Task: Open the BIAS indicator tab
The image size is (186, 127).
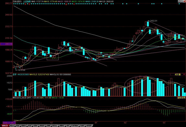Action: 24,126
